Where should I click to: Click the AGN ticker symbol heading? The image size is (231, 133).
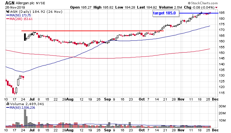[10, 3]
